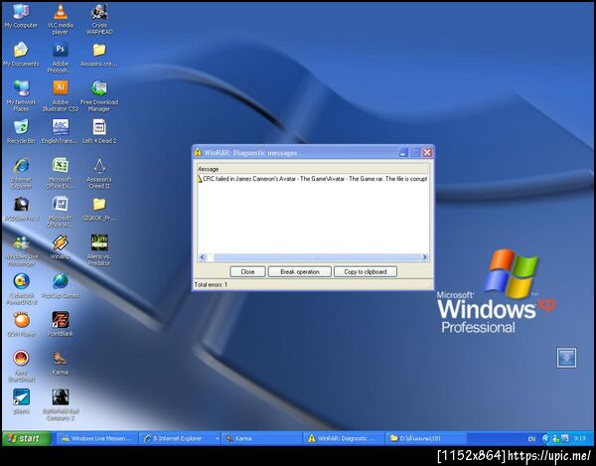Click the Message column header in WinRAR
The image size is (596, 466).
click(x=313, y=169)
